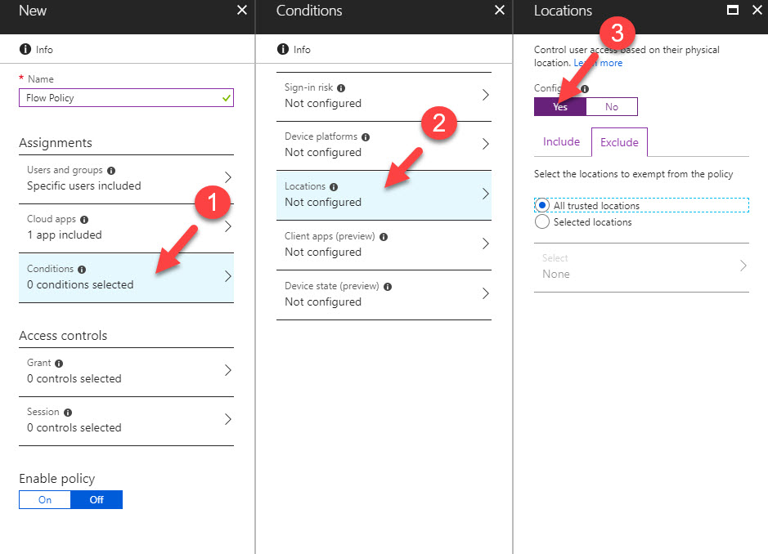The height and width of the screenshot is (554, 768).
Task: Switch to the Exclude tab
Action: (619, 142)
